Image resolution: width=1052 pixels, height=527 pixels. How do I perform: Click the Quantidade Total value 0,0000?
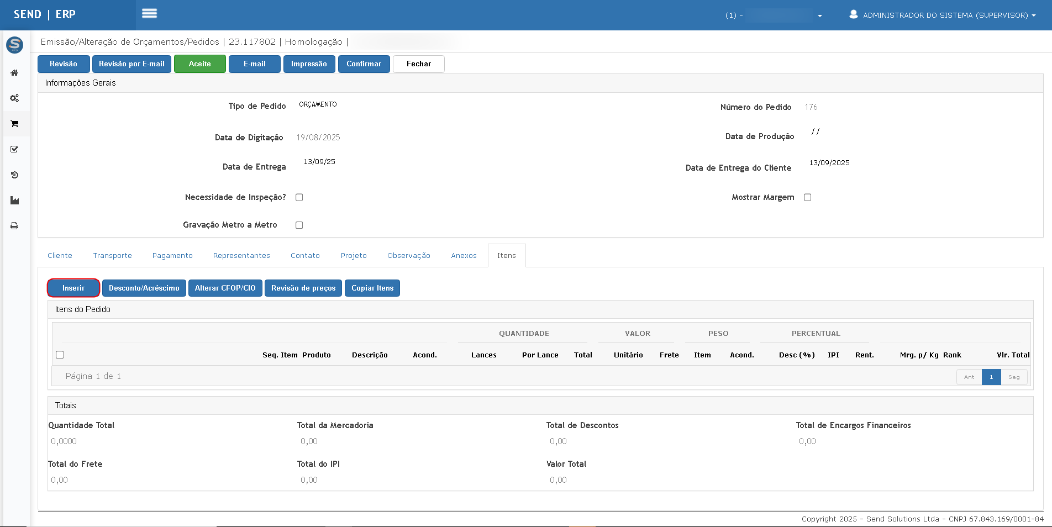(x=64, y=441)
